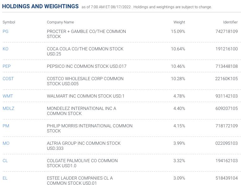Select Procter + Gamble company name text
Image resolution: width=241 pixels, height=185 pixels.
coord(86,34)
